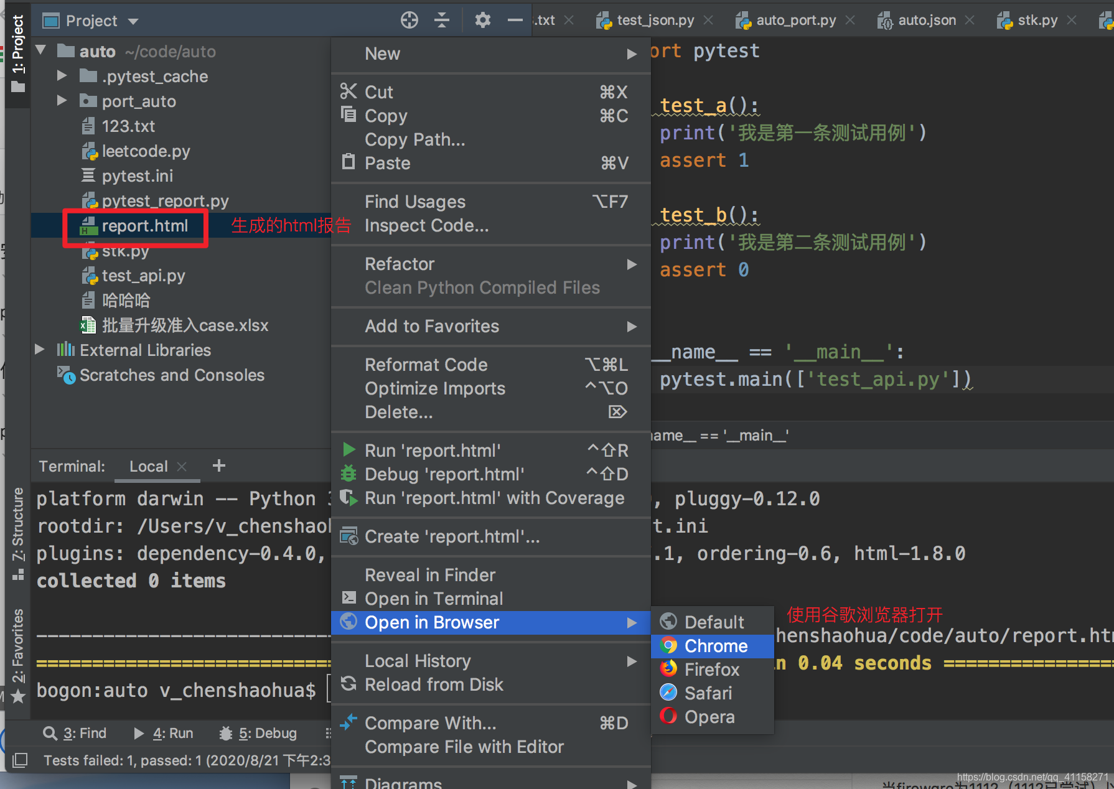Choose Copy Path... menu item
The width and height of the screenshot is (1114, 789).
[491, 139]
